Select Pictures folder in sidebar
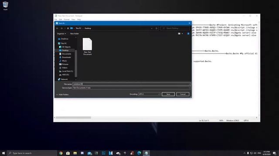The width and height of the screenshot is (279, 156). pos(64,64)
